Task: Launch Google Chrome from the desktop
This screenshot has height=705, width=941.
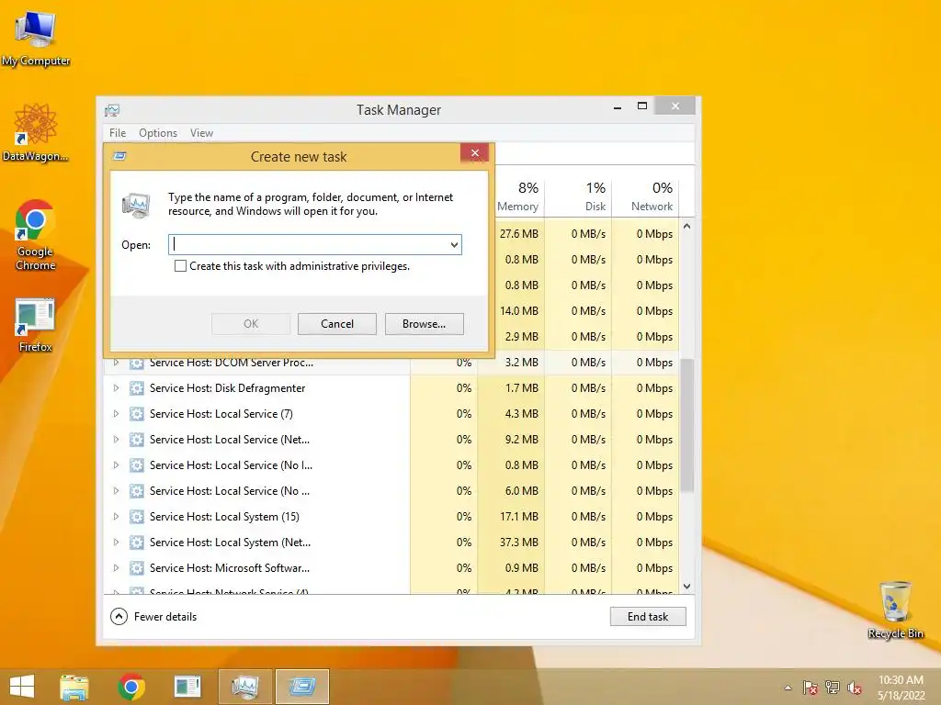Action: click(36, 235)
